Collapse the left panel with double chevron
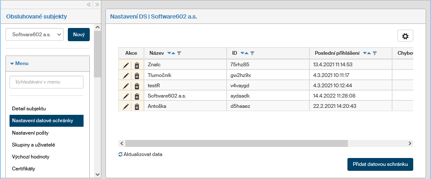The width and height of the screenshot is (431, 179). (x=89, y=5)
